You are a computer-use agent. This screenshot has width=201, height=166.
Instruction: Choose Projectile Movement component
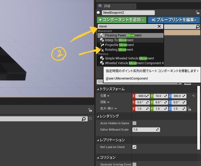(x=119, y=45)
